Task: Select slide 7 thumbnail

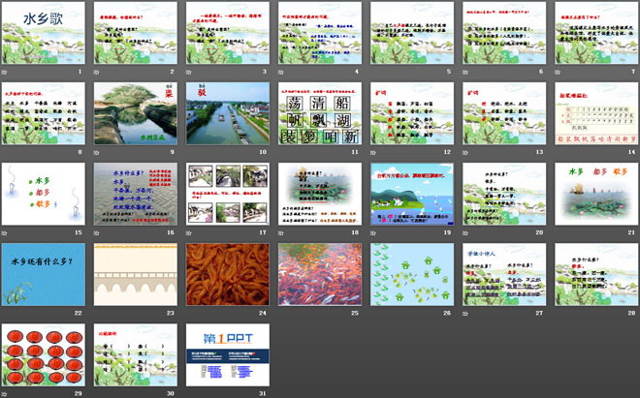Action: [596, 33]
